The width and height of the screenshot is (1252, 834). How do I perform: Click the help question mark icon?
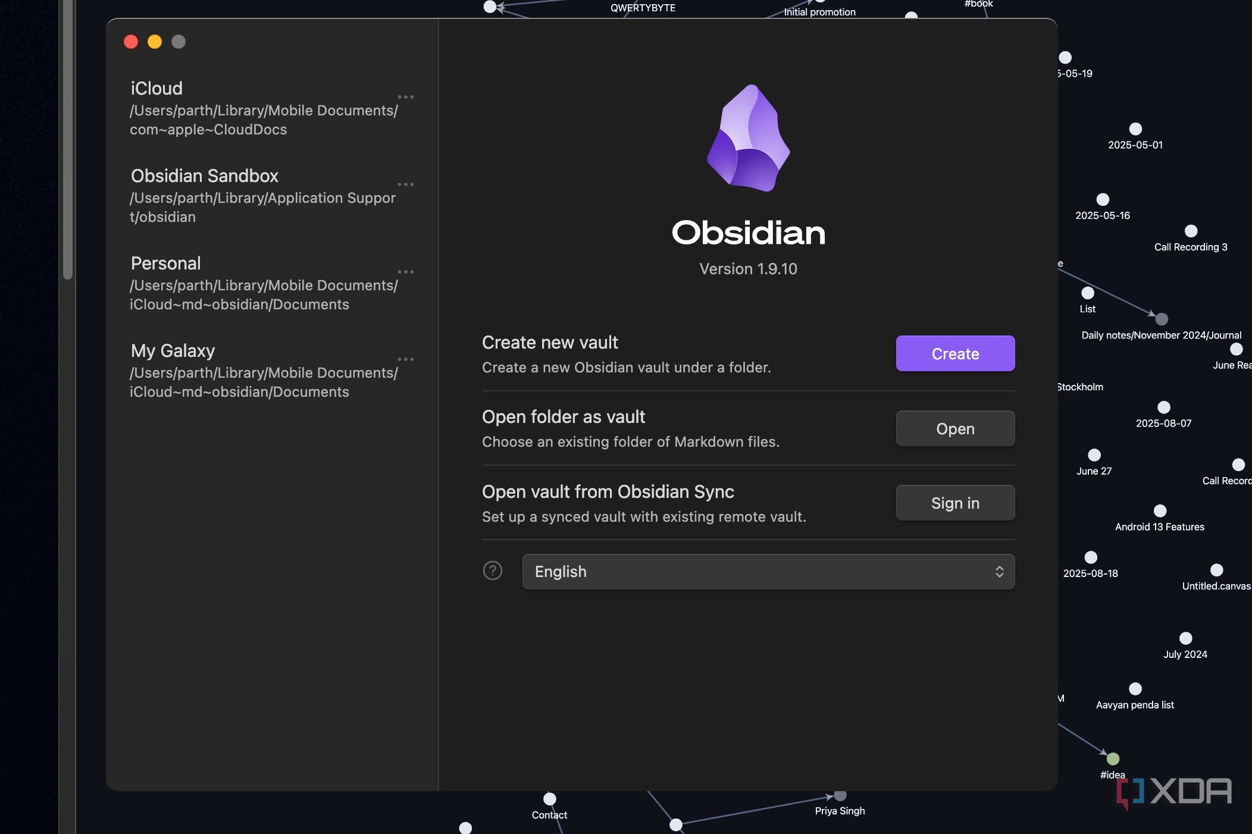coord(492,571)
